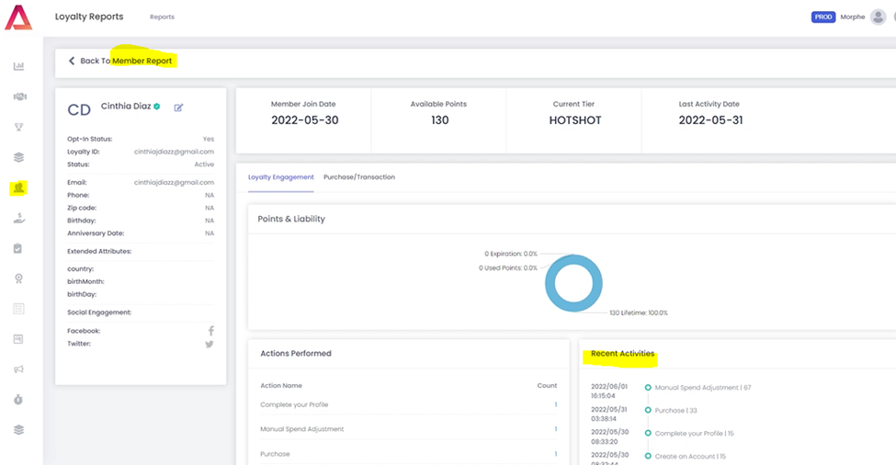
Task: Click the Complete your Profile action row name
Action: point(294,404)
